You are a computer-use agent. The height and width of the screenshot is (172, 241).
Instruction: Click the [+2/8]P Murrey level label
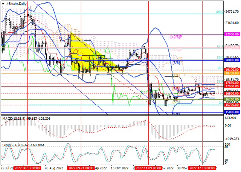(x=176, y=37)
